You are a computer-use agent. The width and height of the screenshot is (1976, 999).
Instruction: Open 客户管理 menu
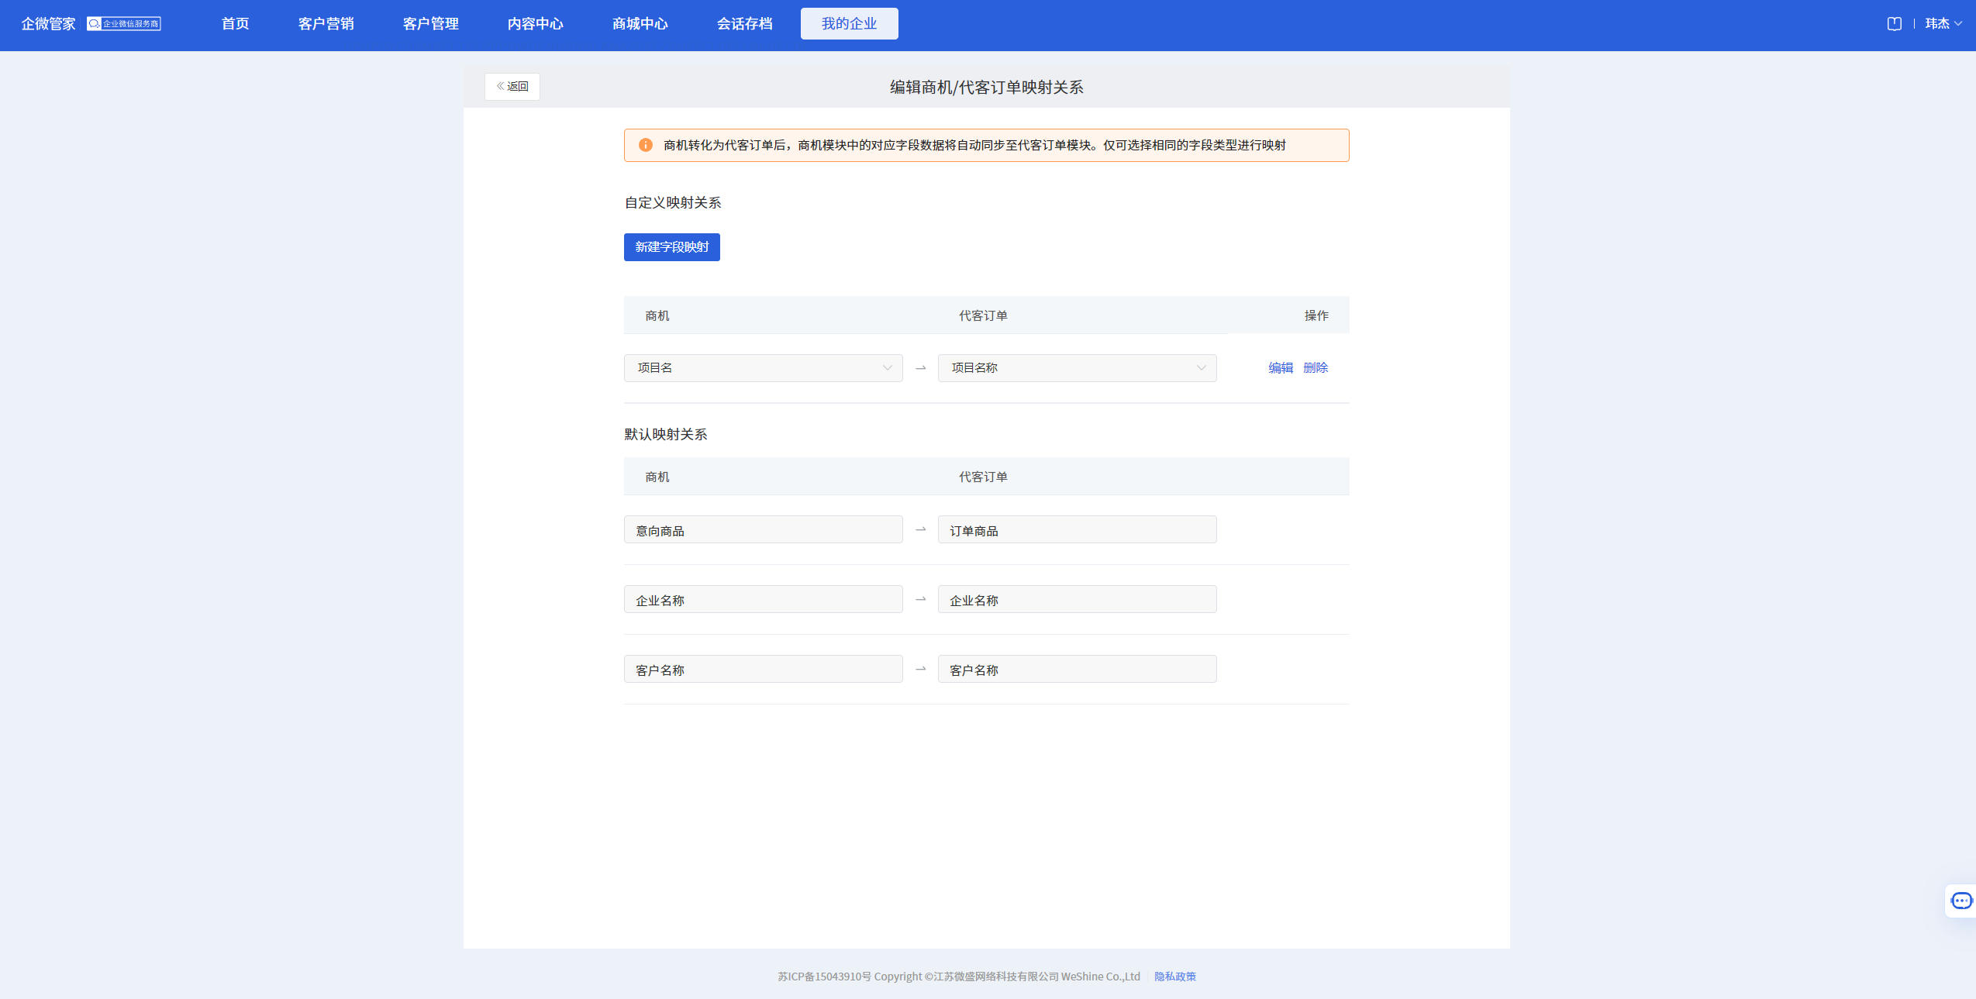pos(431,24)
